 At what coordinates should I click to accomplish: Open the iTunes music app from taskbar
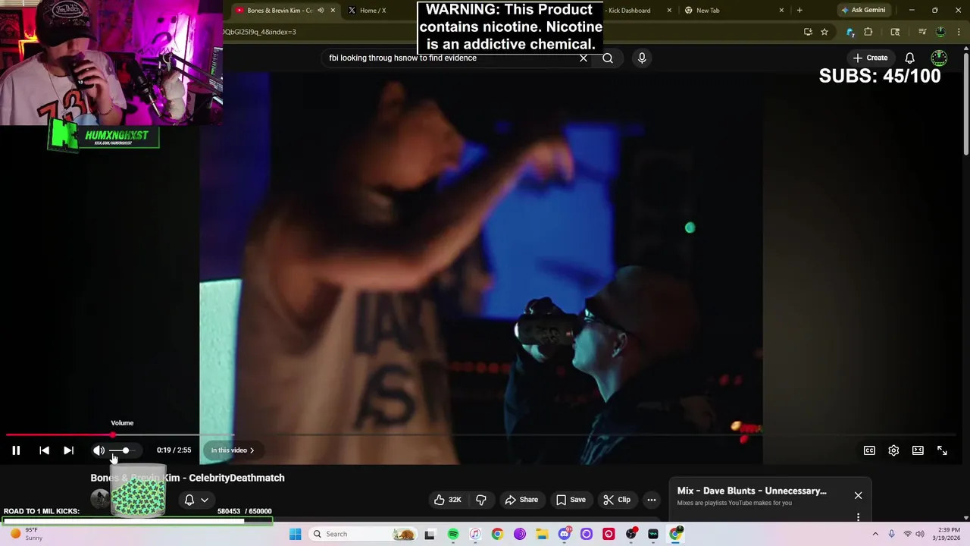[x=475, y=534]
